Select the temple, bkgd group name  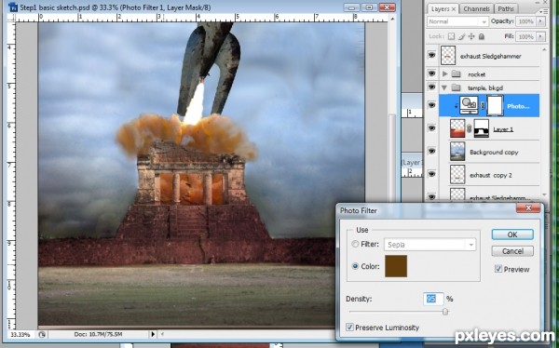[485, 88]
